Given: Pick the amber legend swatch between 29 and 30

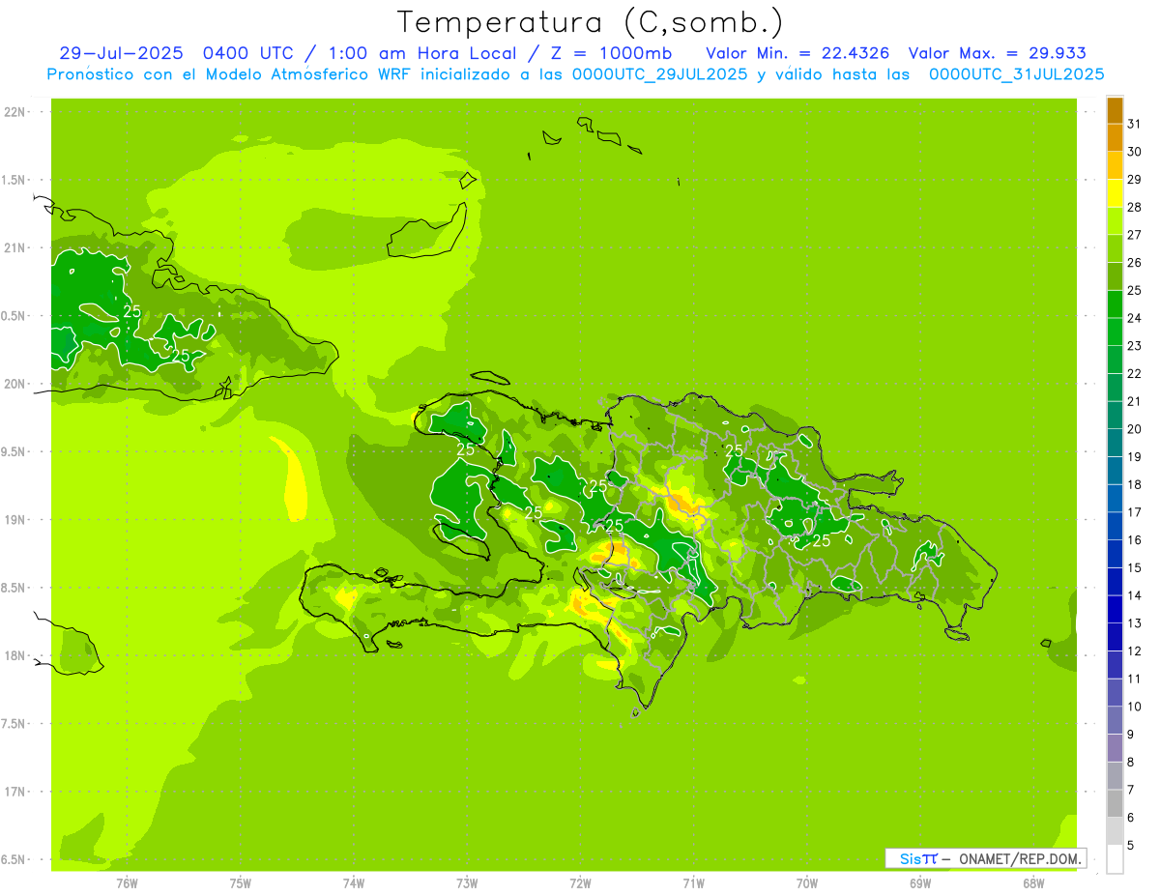Looking at the screenshot, I should tap(1115, 166).
